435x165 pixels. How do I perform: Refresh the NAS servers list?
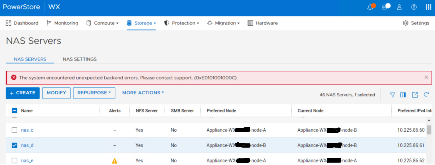(x=426, y=95)
